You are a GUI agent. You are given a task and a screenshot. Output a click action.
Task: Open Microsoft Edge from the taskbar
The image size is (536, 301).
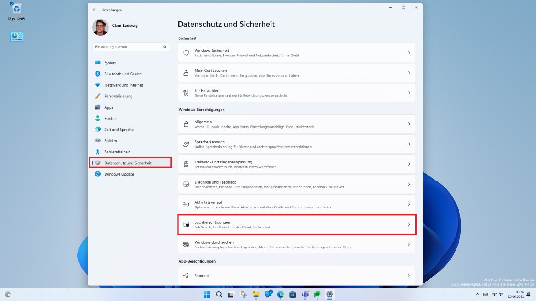pos(281,294)
